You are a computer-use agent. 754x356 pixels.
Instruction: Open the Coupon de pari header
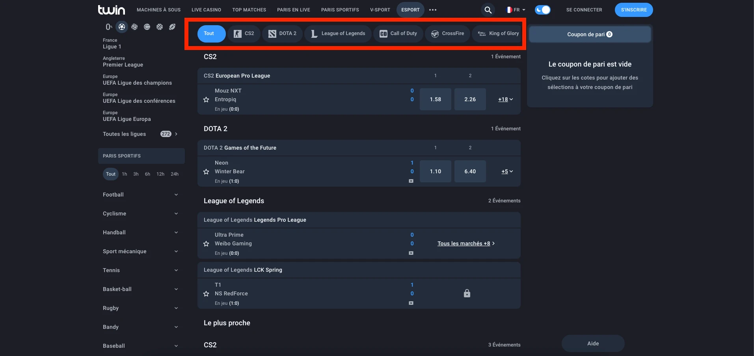(x=590, y=34)
